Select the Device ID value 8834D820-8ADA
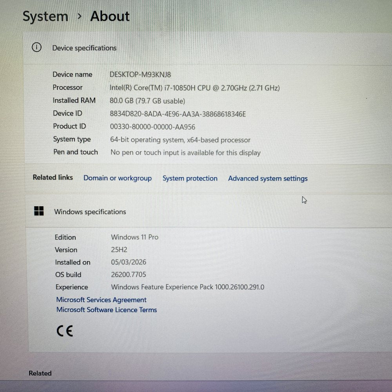The image size is (392, 392). [x=178, y=114]
